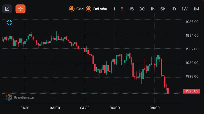Choose the 30 minute timeframe
The height and width of the screenshot is (114, 204).
point(142,9)
